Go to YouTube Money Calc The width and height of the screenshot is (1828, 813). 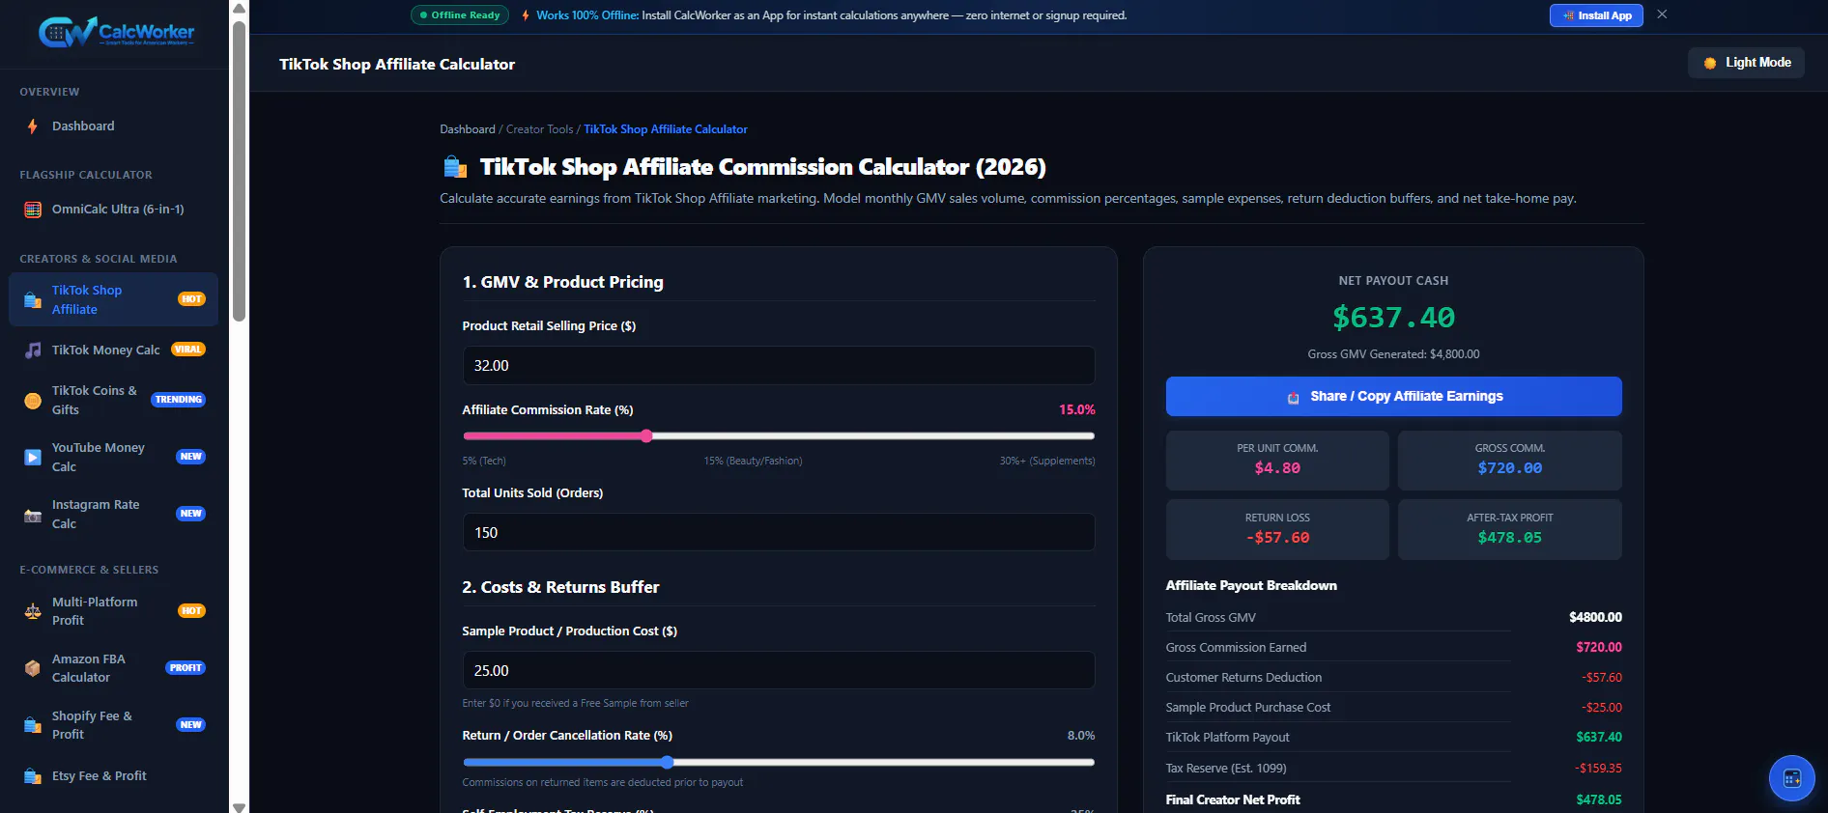[x=114, y=458]
